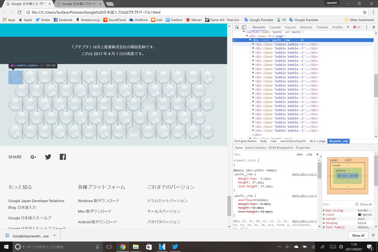Open the Properties pane tab
Image resolution: width=378 pixels, height=252 pixels.
(x=303, y=147)
